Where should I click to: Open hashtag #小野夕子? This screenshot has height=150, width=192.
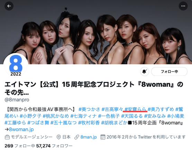coord(30,116)
